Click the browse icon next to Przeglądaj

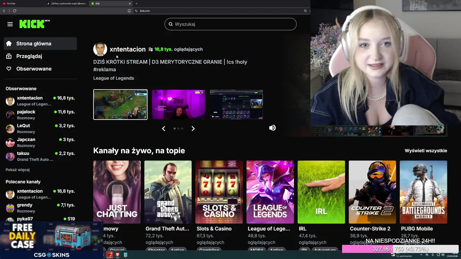point(9,56)
